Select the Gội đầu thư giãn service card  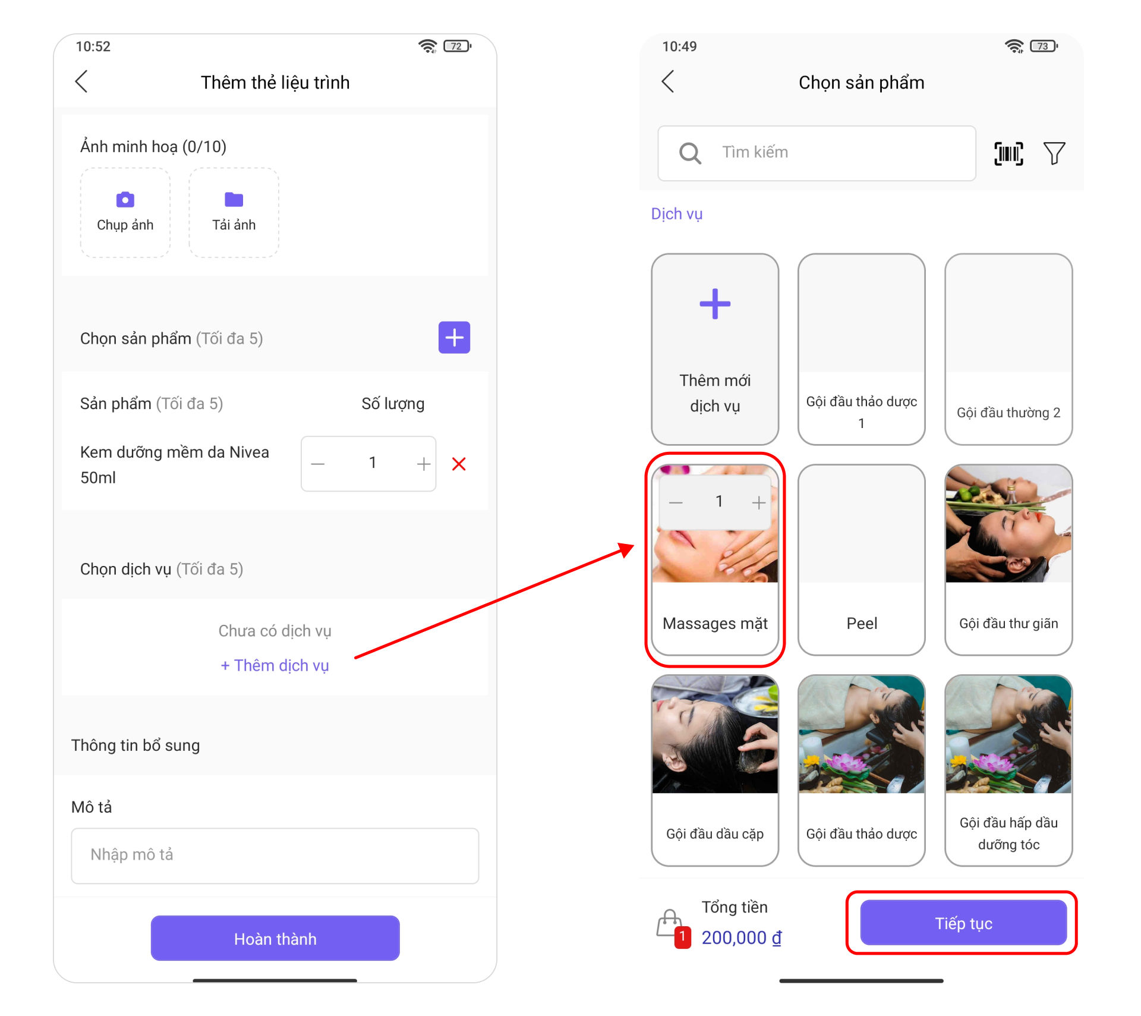[x=1008, y=559]
